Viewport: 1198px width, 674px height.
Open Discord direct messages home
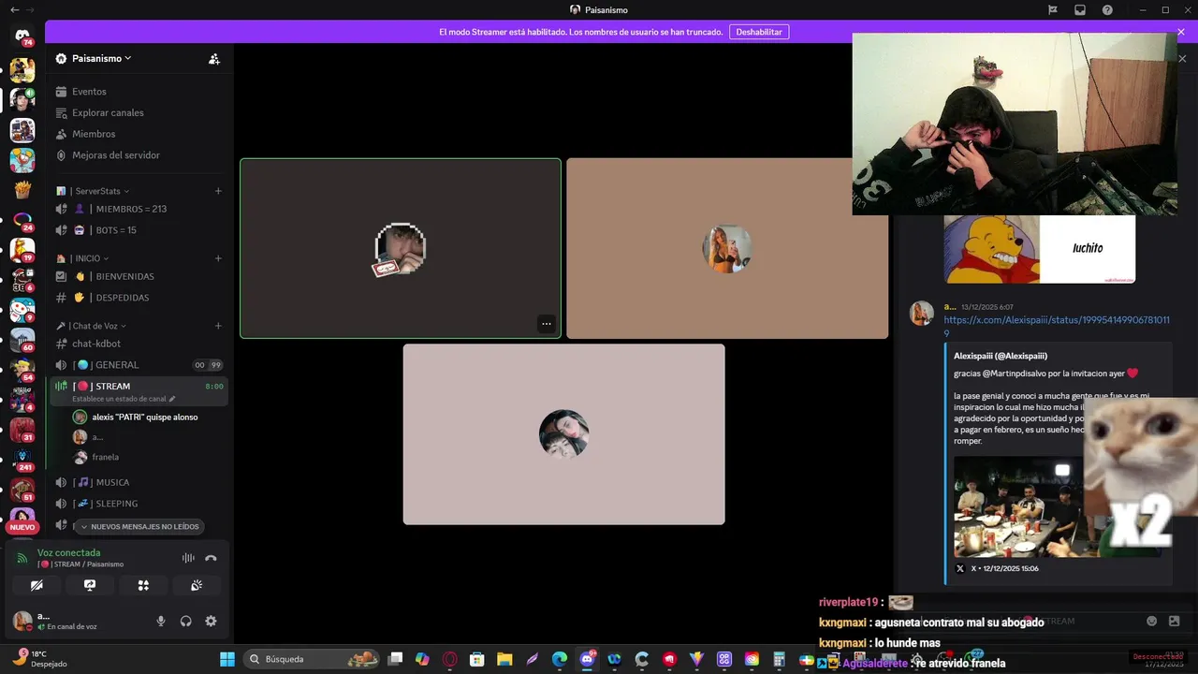tap(22, 37)
